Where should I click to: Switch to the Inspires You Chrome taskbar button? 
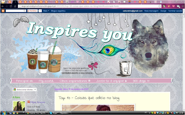37,113
